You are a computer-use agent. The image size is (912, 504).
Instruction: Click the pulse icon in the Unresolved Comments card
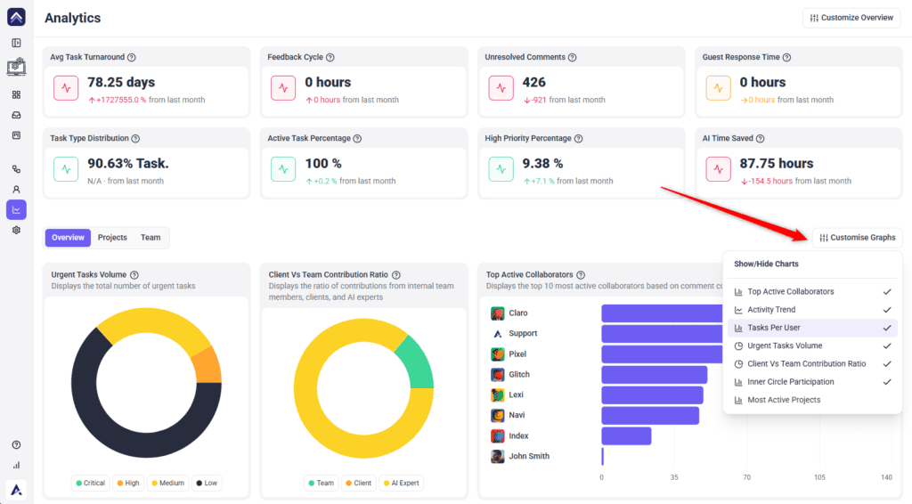click(x=501, y=88)
